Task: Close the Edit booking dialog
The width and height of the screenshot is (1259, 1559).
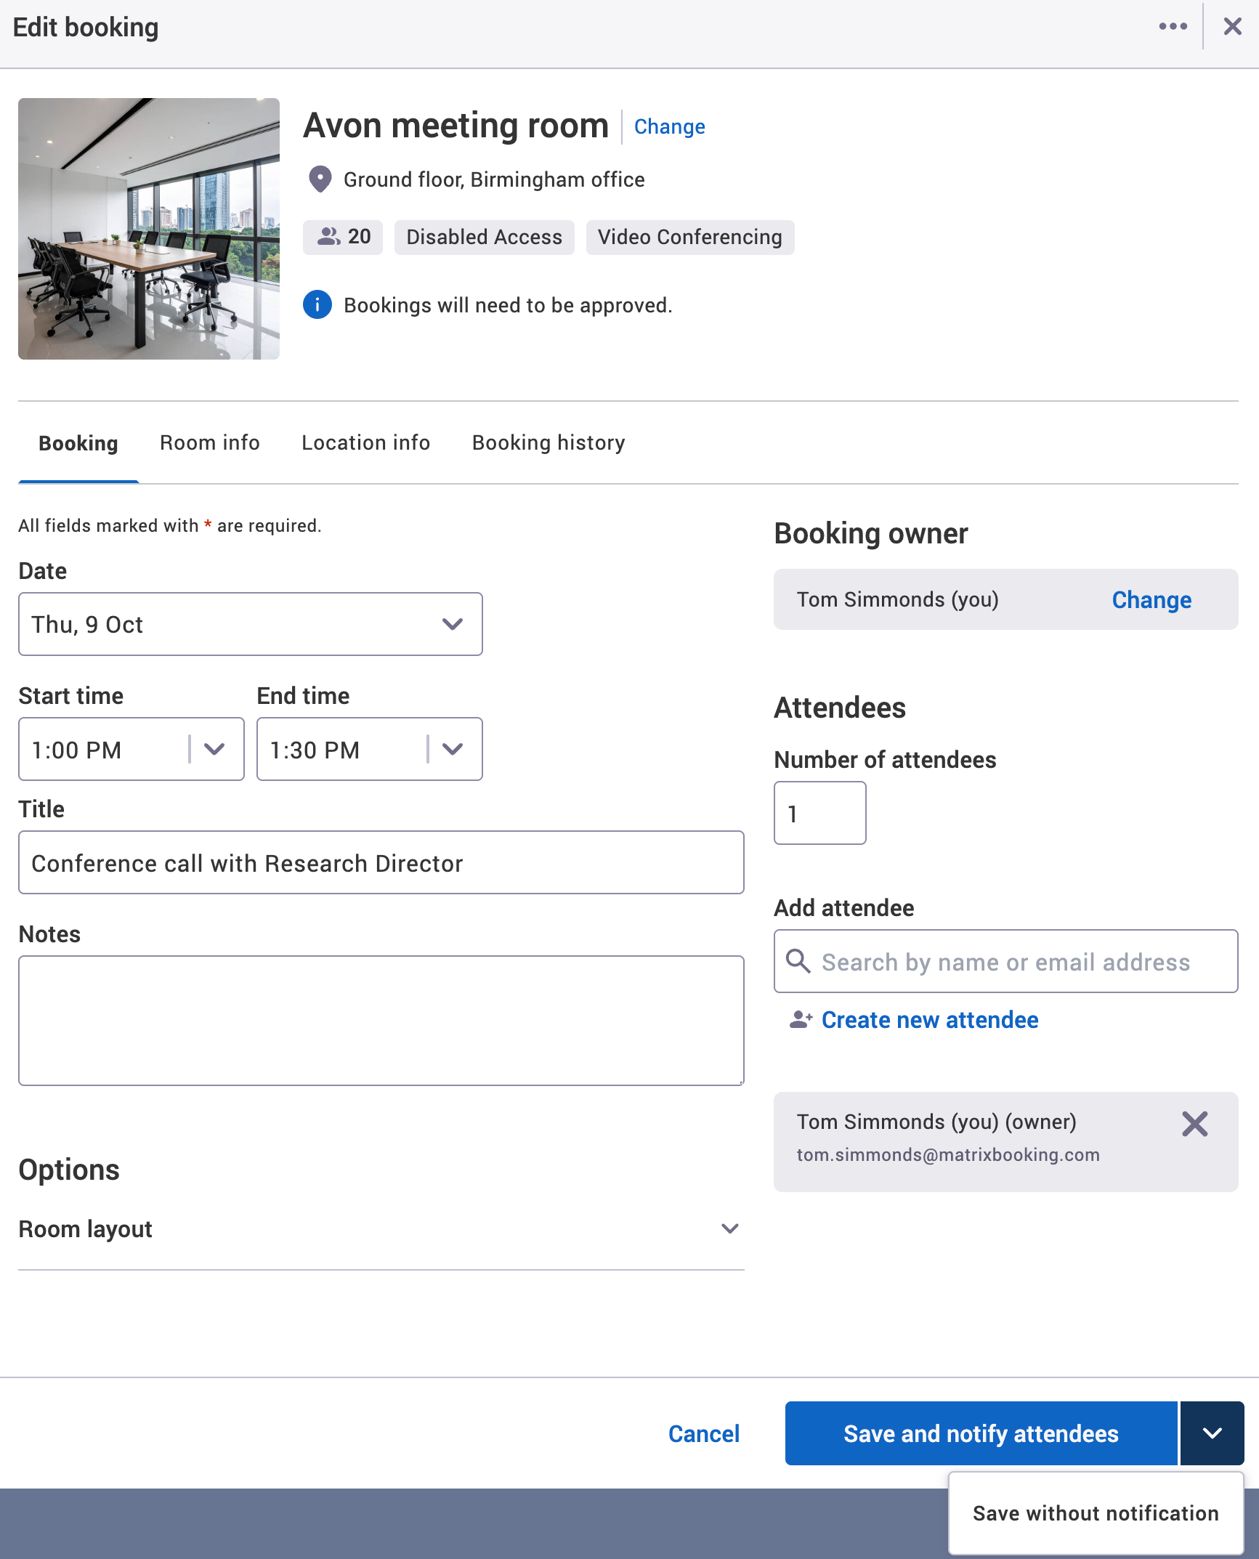Action: point(1232,26)
